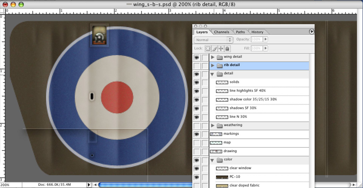Collapse the detail group triangle
Image resolution: width=363 pixels, height=188 pixels.
coord(212,74)
